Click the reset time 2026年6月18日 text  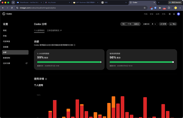coord(125,66)
